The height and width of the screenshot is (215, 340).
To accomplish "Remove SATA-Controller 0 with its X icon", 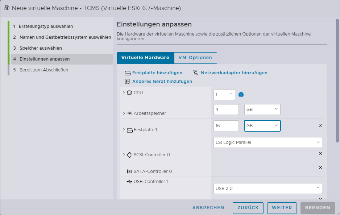I will pos(320,168).
